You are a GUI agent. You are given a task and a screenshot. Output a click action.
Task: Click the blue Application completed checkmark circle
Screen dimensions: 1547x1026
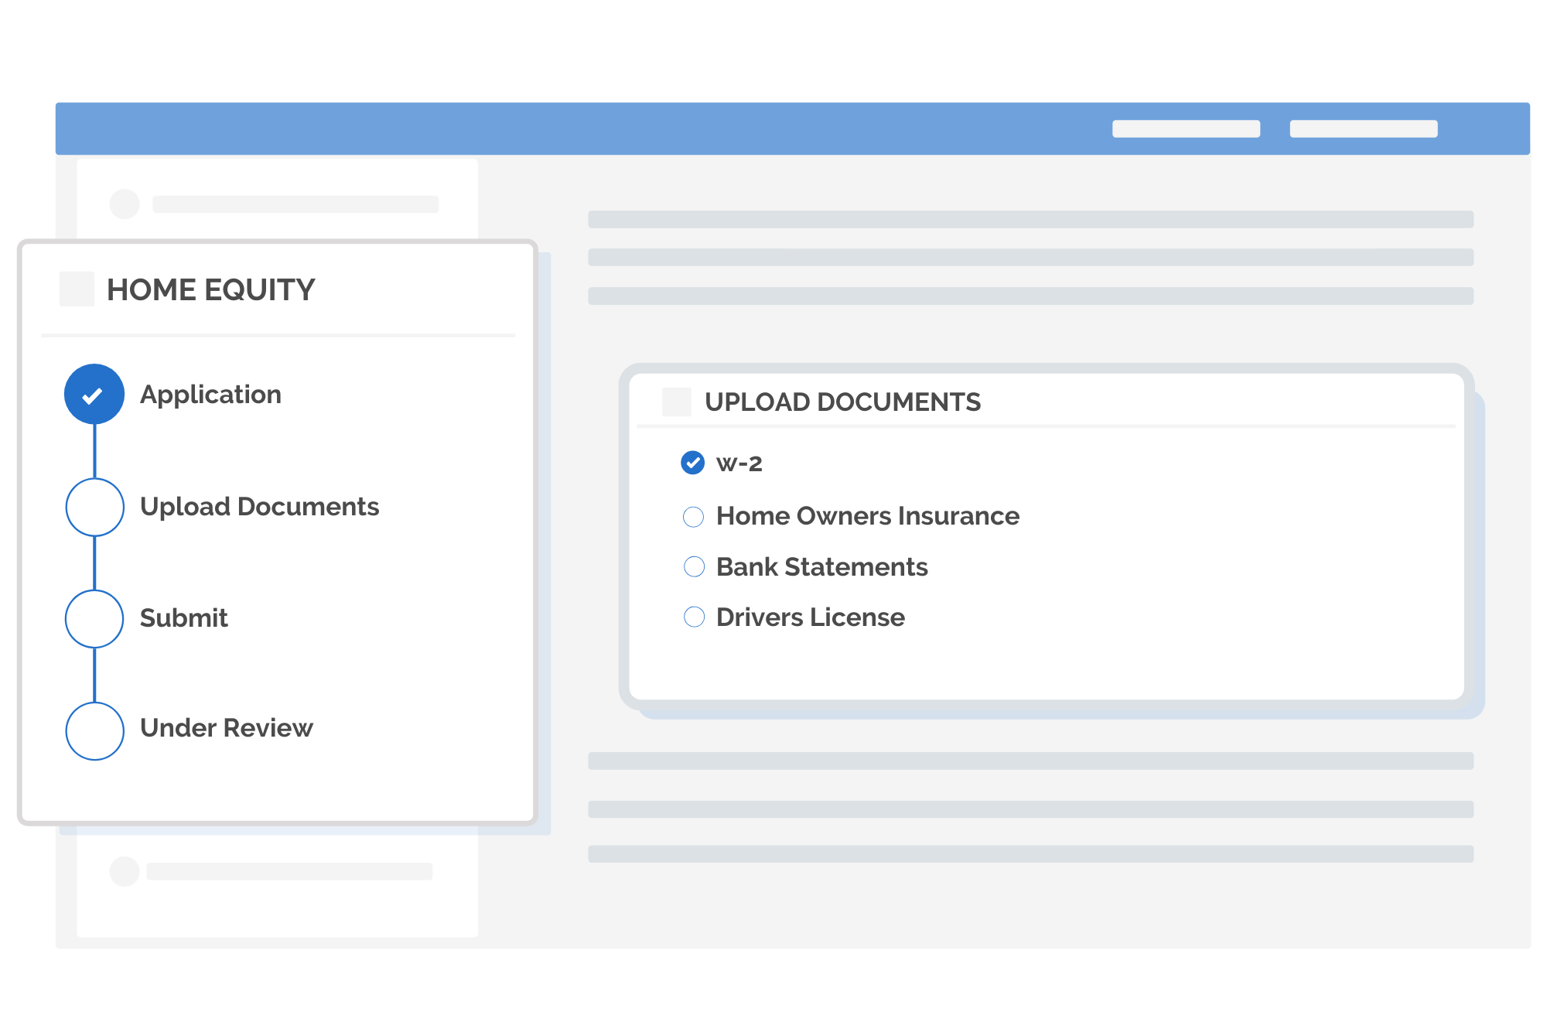click(94, 395)
